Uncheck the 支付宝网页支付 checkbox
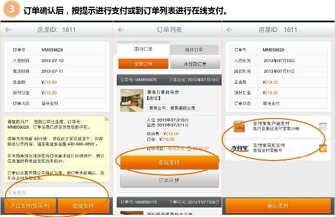 coord(323,148)
